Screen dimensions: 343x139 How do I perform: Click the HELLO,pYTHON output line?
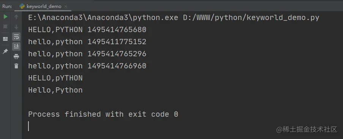[x=55, y=78]
